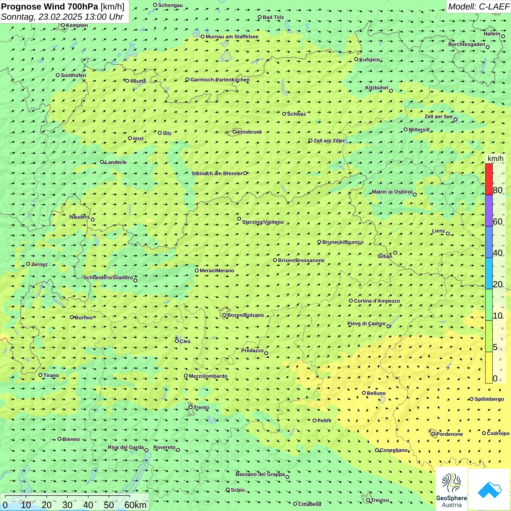Click the '60km' scale bar label
This screenshot has width=511, height=511.
[x=135, y=505]
